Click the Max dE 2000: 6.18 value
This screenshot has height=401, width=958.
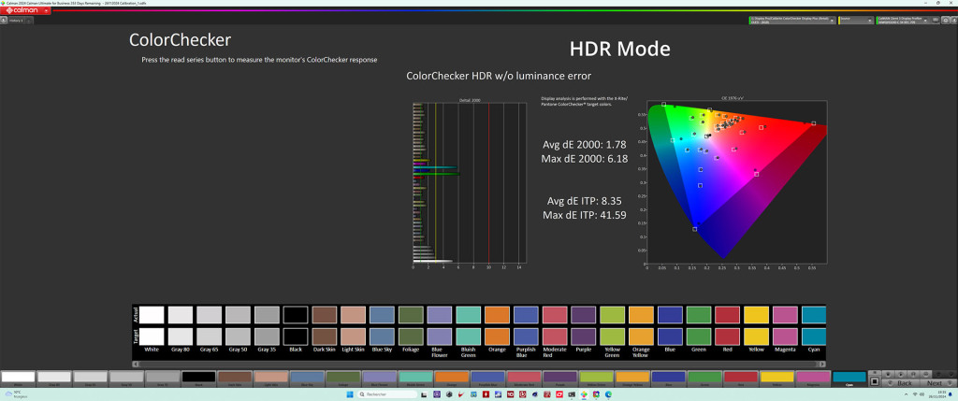click(584, 159)
